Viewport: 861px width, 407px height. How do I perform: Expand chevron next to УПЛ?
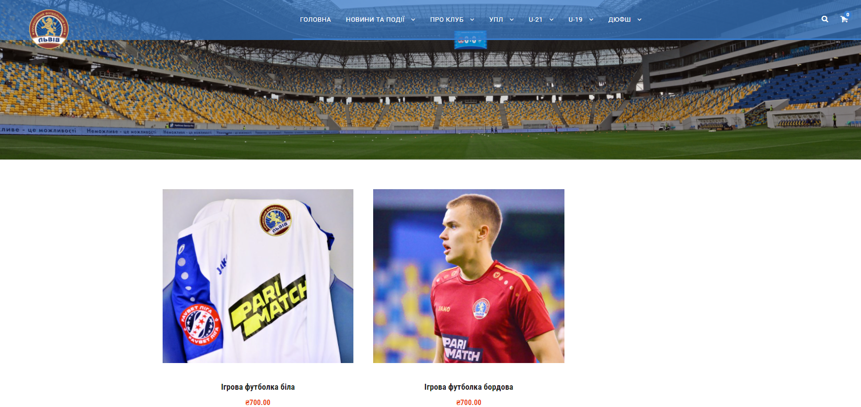(512, 20)
